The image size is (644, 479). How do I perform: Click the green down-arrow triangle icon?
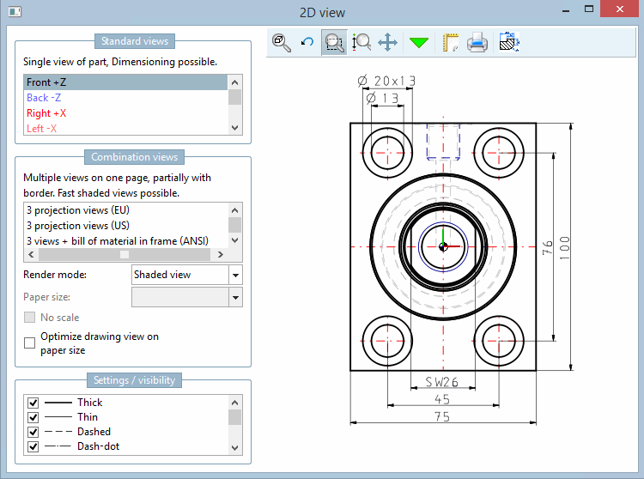pos(418,42)
